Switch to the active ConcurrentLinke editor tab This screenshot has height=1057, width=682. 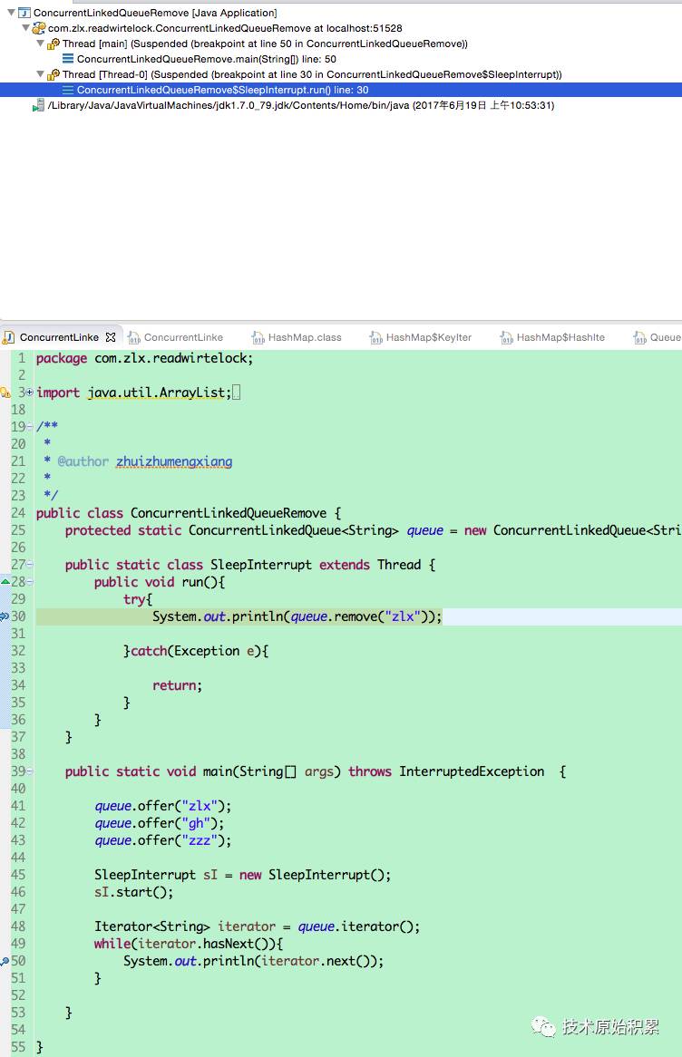click(x=59, y=337)
